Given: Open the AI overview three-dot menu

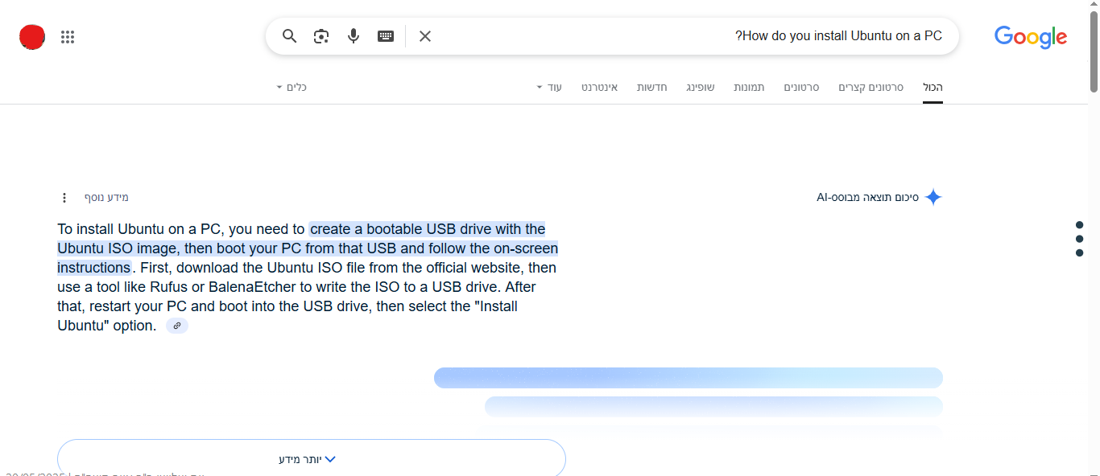Looking at the screenshot, I should pos(65,198).
